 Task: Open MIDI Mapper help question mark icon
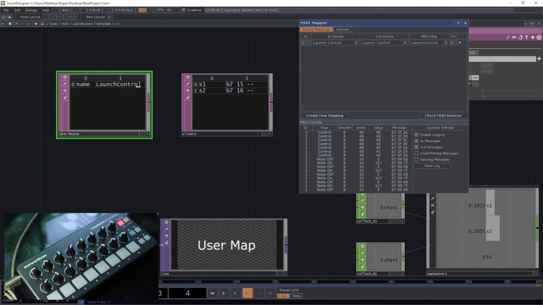[458, 23]
